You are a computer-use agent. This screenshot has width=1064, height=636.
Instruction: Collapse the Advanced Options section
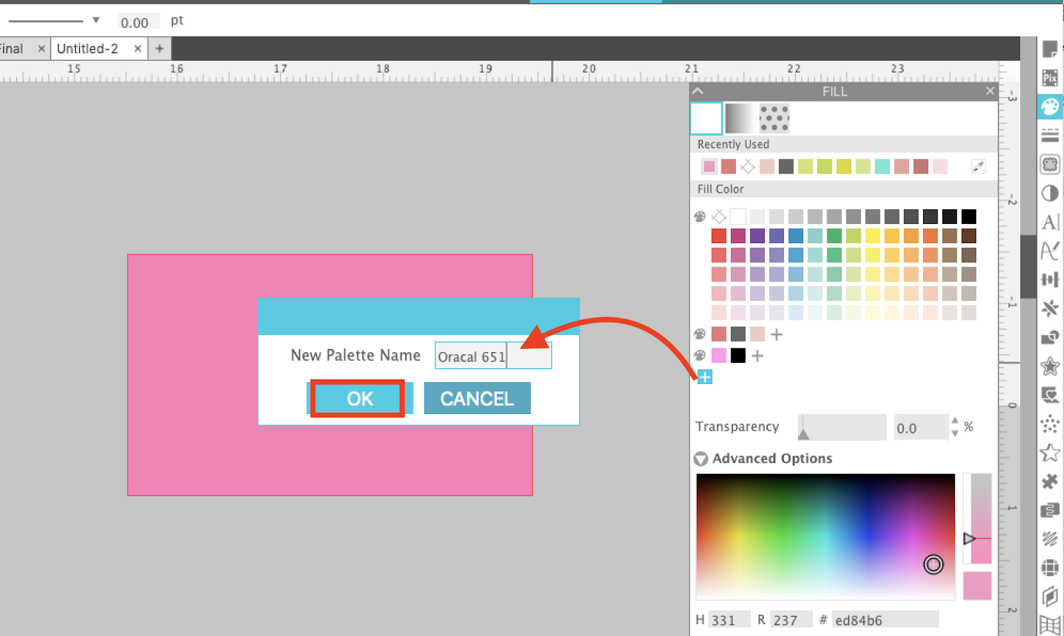702,458
